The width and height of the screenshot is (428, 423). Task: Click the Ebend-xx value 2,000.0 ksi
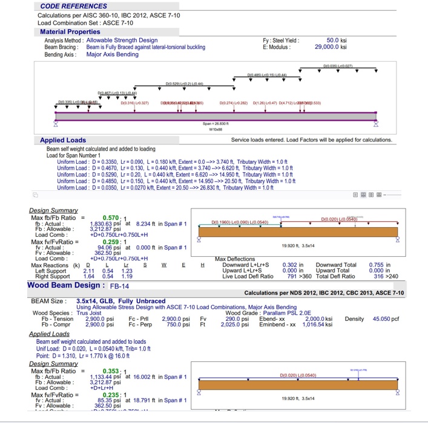(x=318, y=318)
